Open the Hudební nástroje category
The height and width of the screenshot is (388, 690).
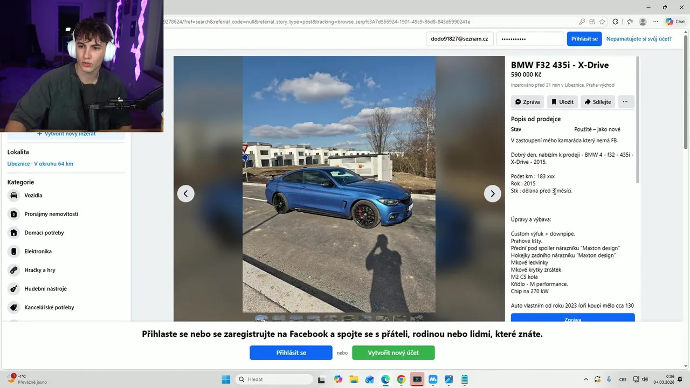[x=66, y=289]
